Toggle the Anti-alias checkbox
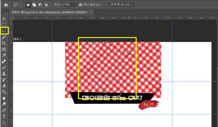 point(81,5)
